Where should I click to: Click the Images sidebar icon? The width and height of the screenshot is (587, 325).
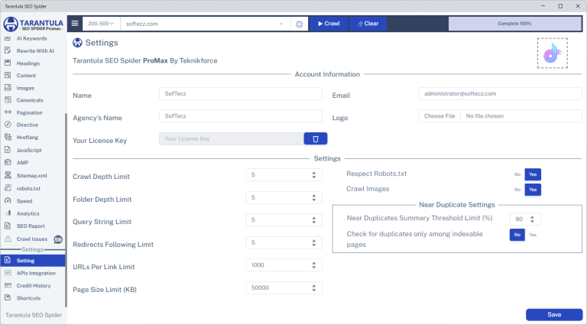tap(8, 88)
